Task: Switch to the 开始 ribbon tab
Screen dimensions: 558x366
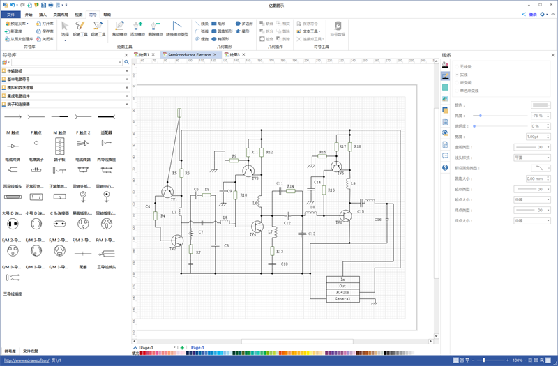Action: point(29,15)
